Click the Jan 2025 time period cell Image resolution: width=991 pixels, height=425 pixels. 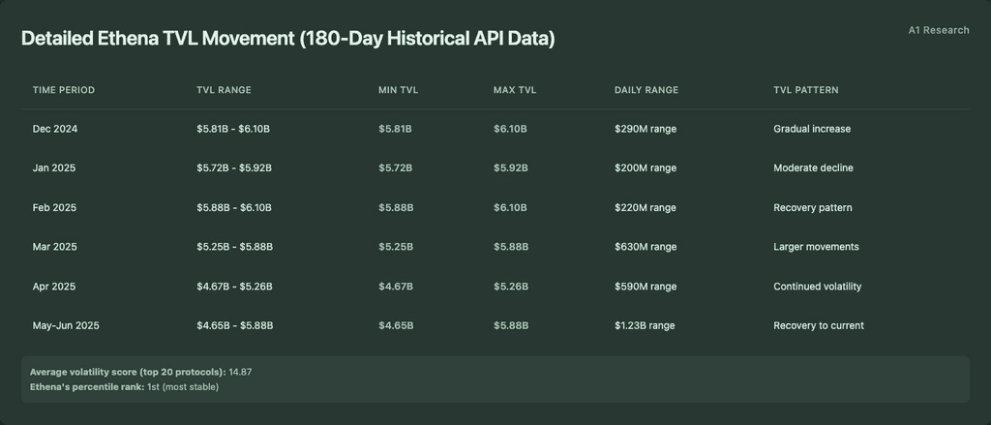(x=54, y=168)
